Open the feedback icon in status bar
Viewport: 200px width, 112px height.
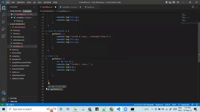(192, 105)
